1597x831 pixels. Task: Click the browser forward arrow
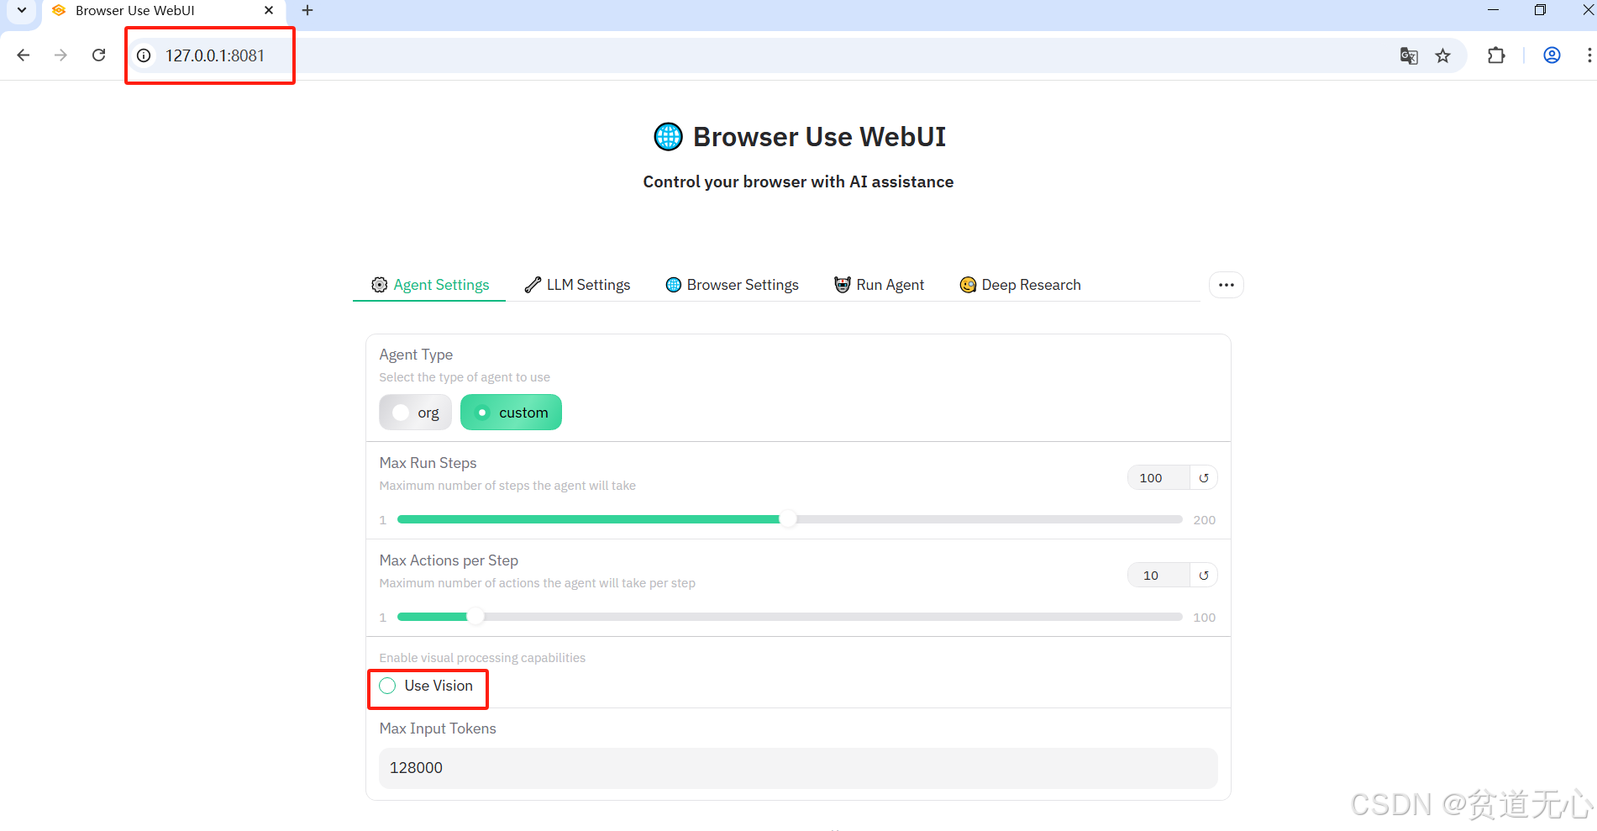tap(60, 55)
